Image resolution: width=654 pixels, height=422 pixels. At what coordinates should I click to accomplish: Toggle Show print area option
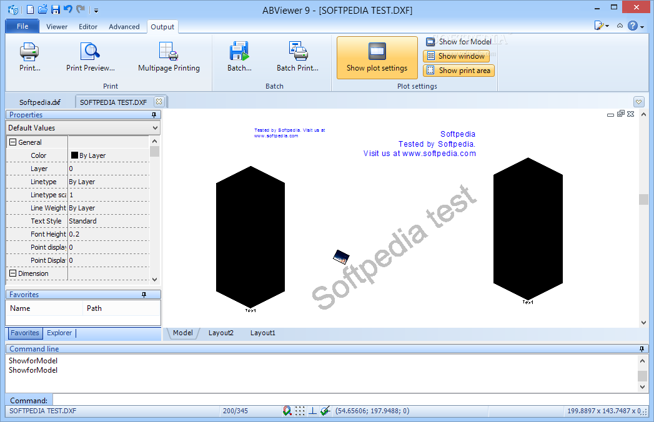point(459,71)
